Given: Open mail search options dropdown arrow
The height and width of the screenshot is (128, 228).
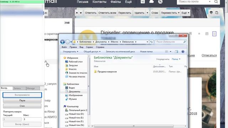Looking at the screenshot, I should [210, 1].
